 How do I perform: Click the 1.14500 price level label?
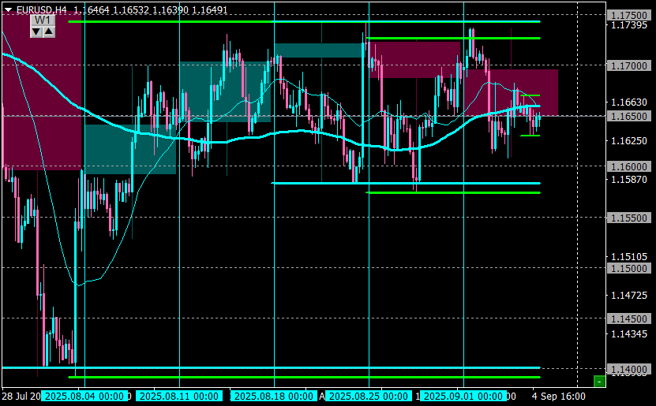(x=629, y=318)
